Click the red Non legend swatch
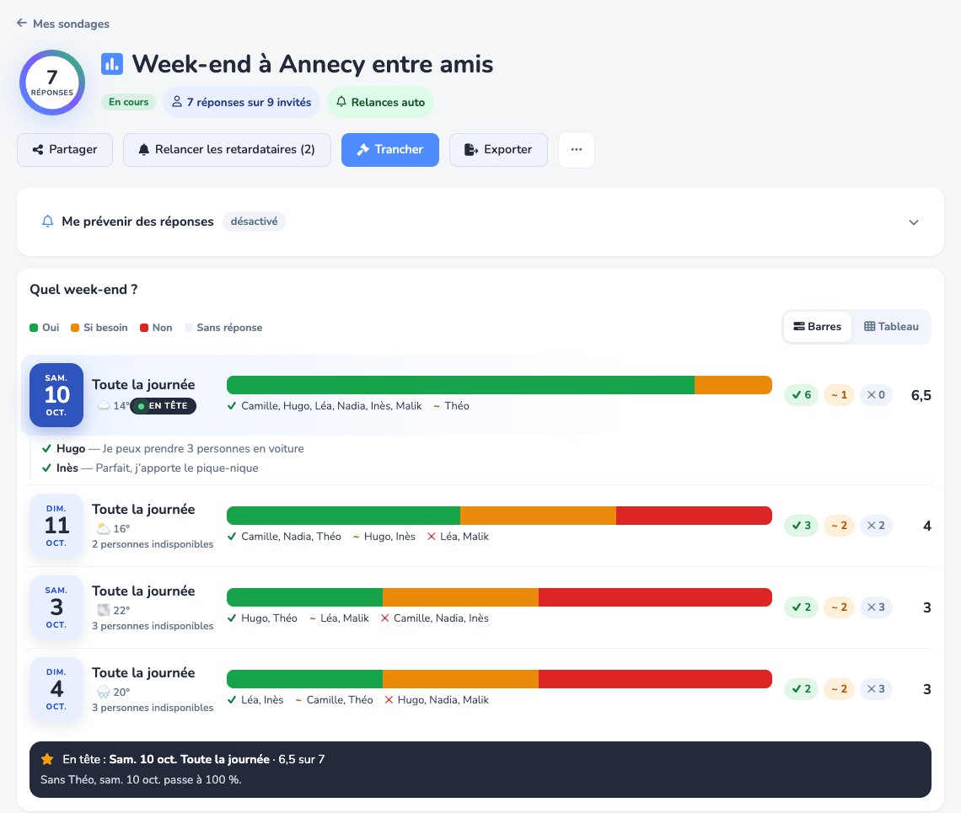This screenshot has height=813, width=961. pyautogui.click(x=144, y=328)
